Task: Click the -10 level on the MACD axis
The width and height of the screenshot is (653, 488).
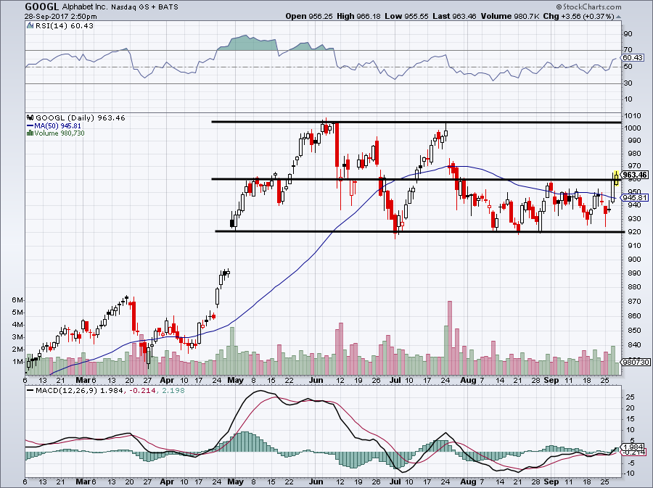Action: tap(630, 473)
